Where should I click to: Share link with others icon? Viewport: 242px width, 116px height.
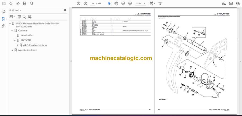(224, 3)
